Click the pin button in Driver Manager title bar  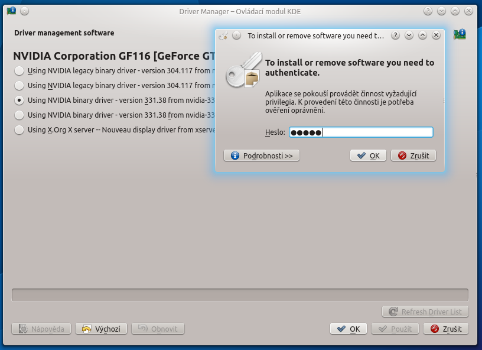pos(25,11)
